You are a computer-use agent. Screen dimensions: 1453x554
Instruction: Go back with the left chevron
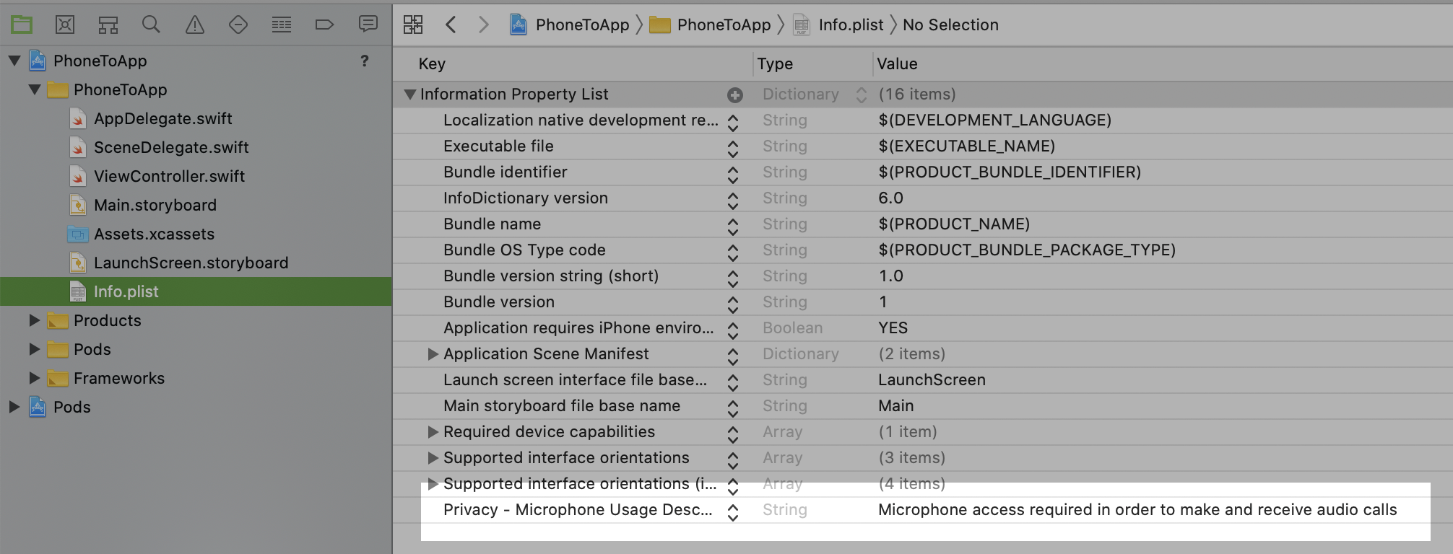pos(451,25)
